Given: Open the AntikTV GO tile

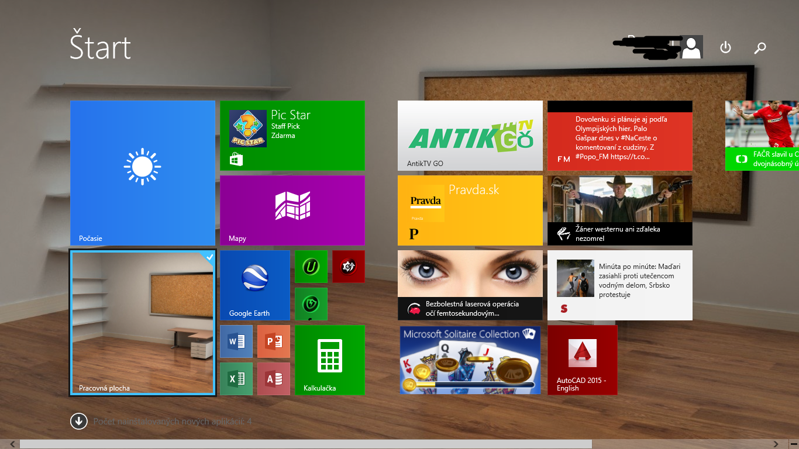Looking at the screenshot, I should pyautogui.click(x=470, y=136).
